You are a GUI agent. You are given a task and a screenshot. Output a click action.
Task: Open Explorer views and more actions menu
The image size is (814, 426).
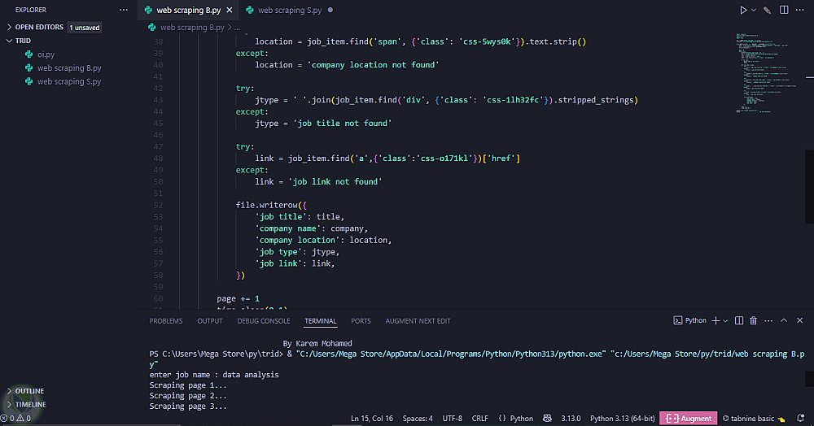(124, 10)
